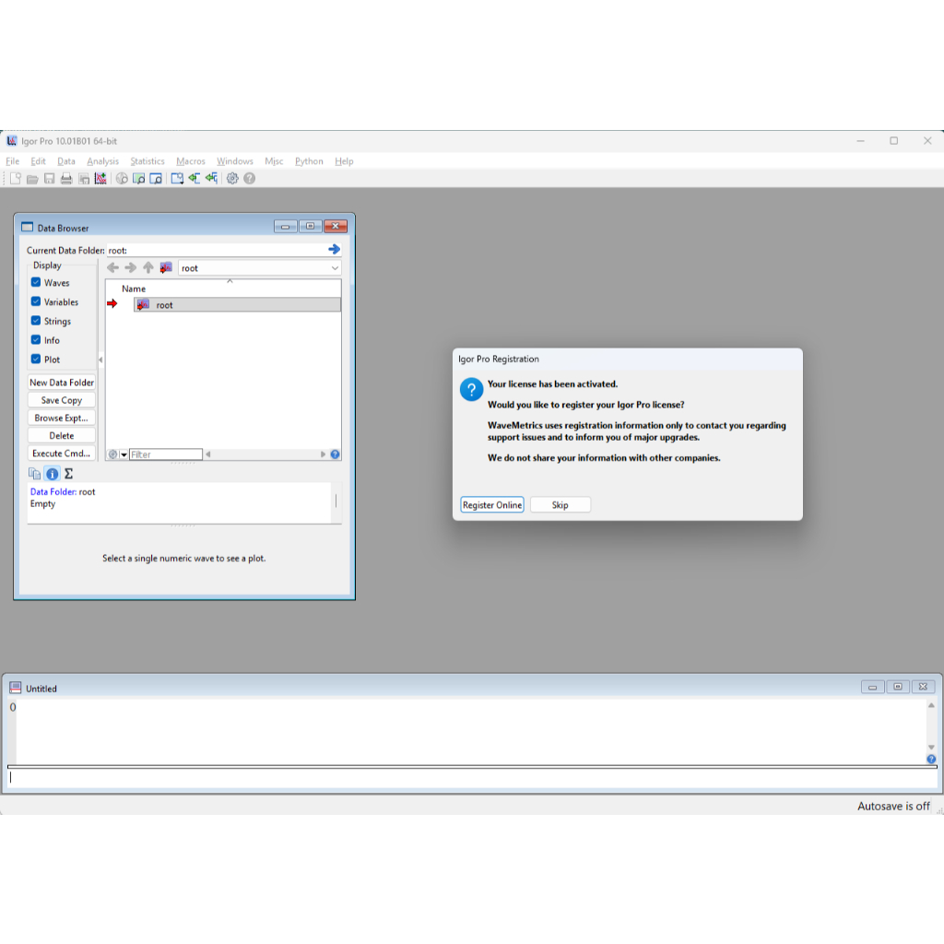944x944 pixels.
Task: Select the Sigma statistics icon in Data Browser
Action: [68, 474]
